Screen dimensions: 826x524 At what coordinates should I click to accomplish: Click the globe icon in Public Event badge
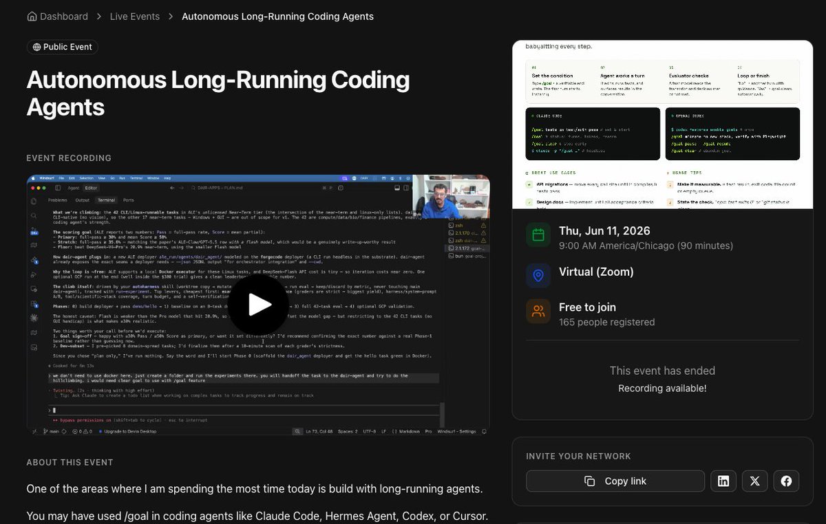click(x=36, y=47)
